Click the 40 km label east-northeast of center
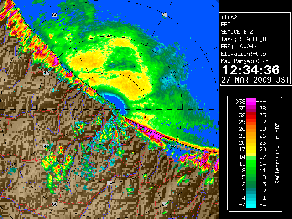This screenshot has width=292, height=219. tap(173, 73)
